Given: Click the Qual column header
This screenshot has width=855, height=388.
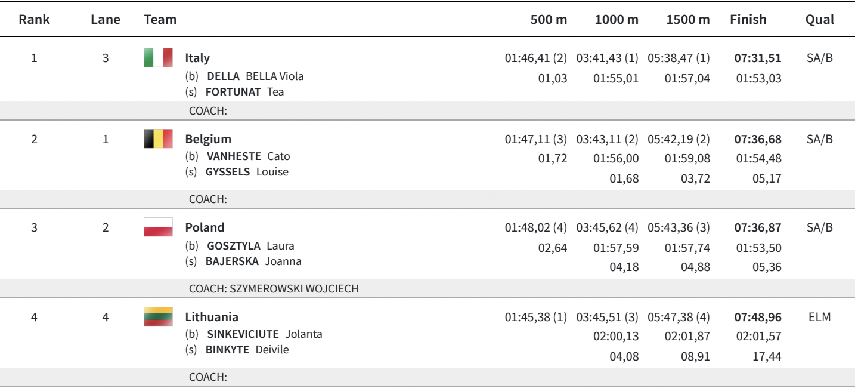Looking at the screenshot, I should click(x=819, y=19).
